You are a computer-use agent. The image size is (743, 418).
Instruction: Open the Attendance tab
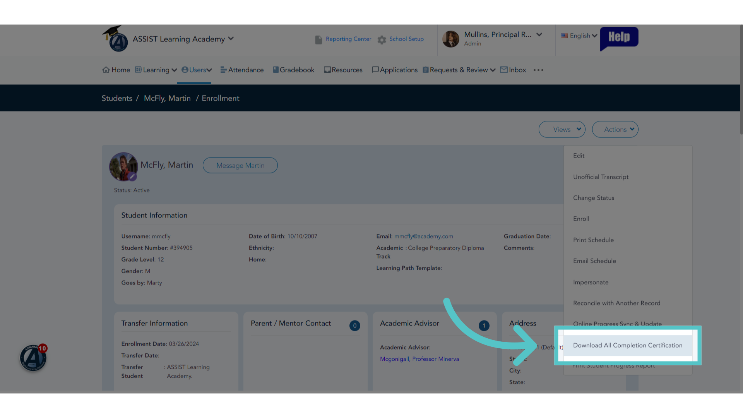pos(242,70)
